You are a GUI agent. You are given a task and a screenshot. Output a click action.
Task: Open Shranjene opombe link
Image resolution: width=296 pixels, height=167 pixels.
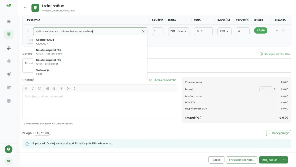pos(163,80)
